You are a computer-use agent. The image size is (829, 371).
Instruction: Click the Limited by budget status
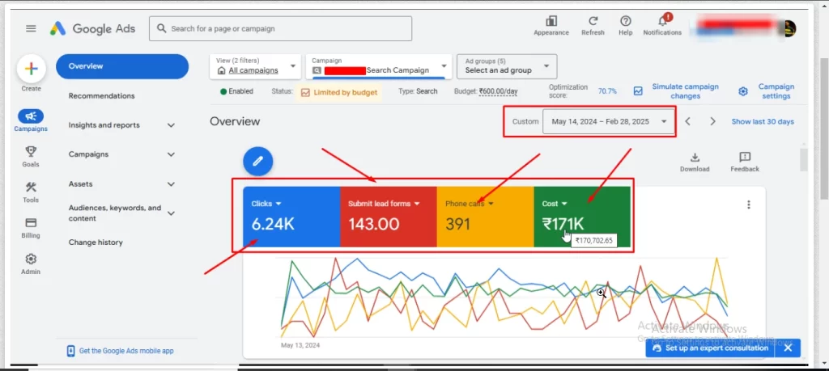[x=339, y=92]
